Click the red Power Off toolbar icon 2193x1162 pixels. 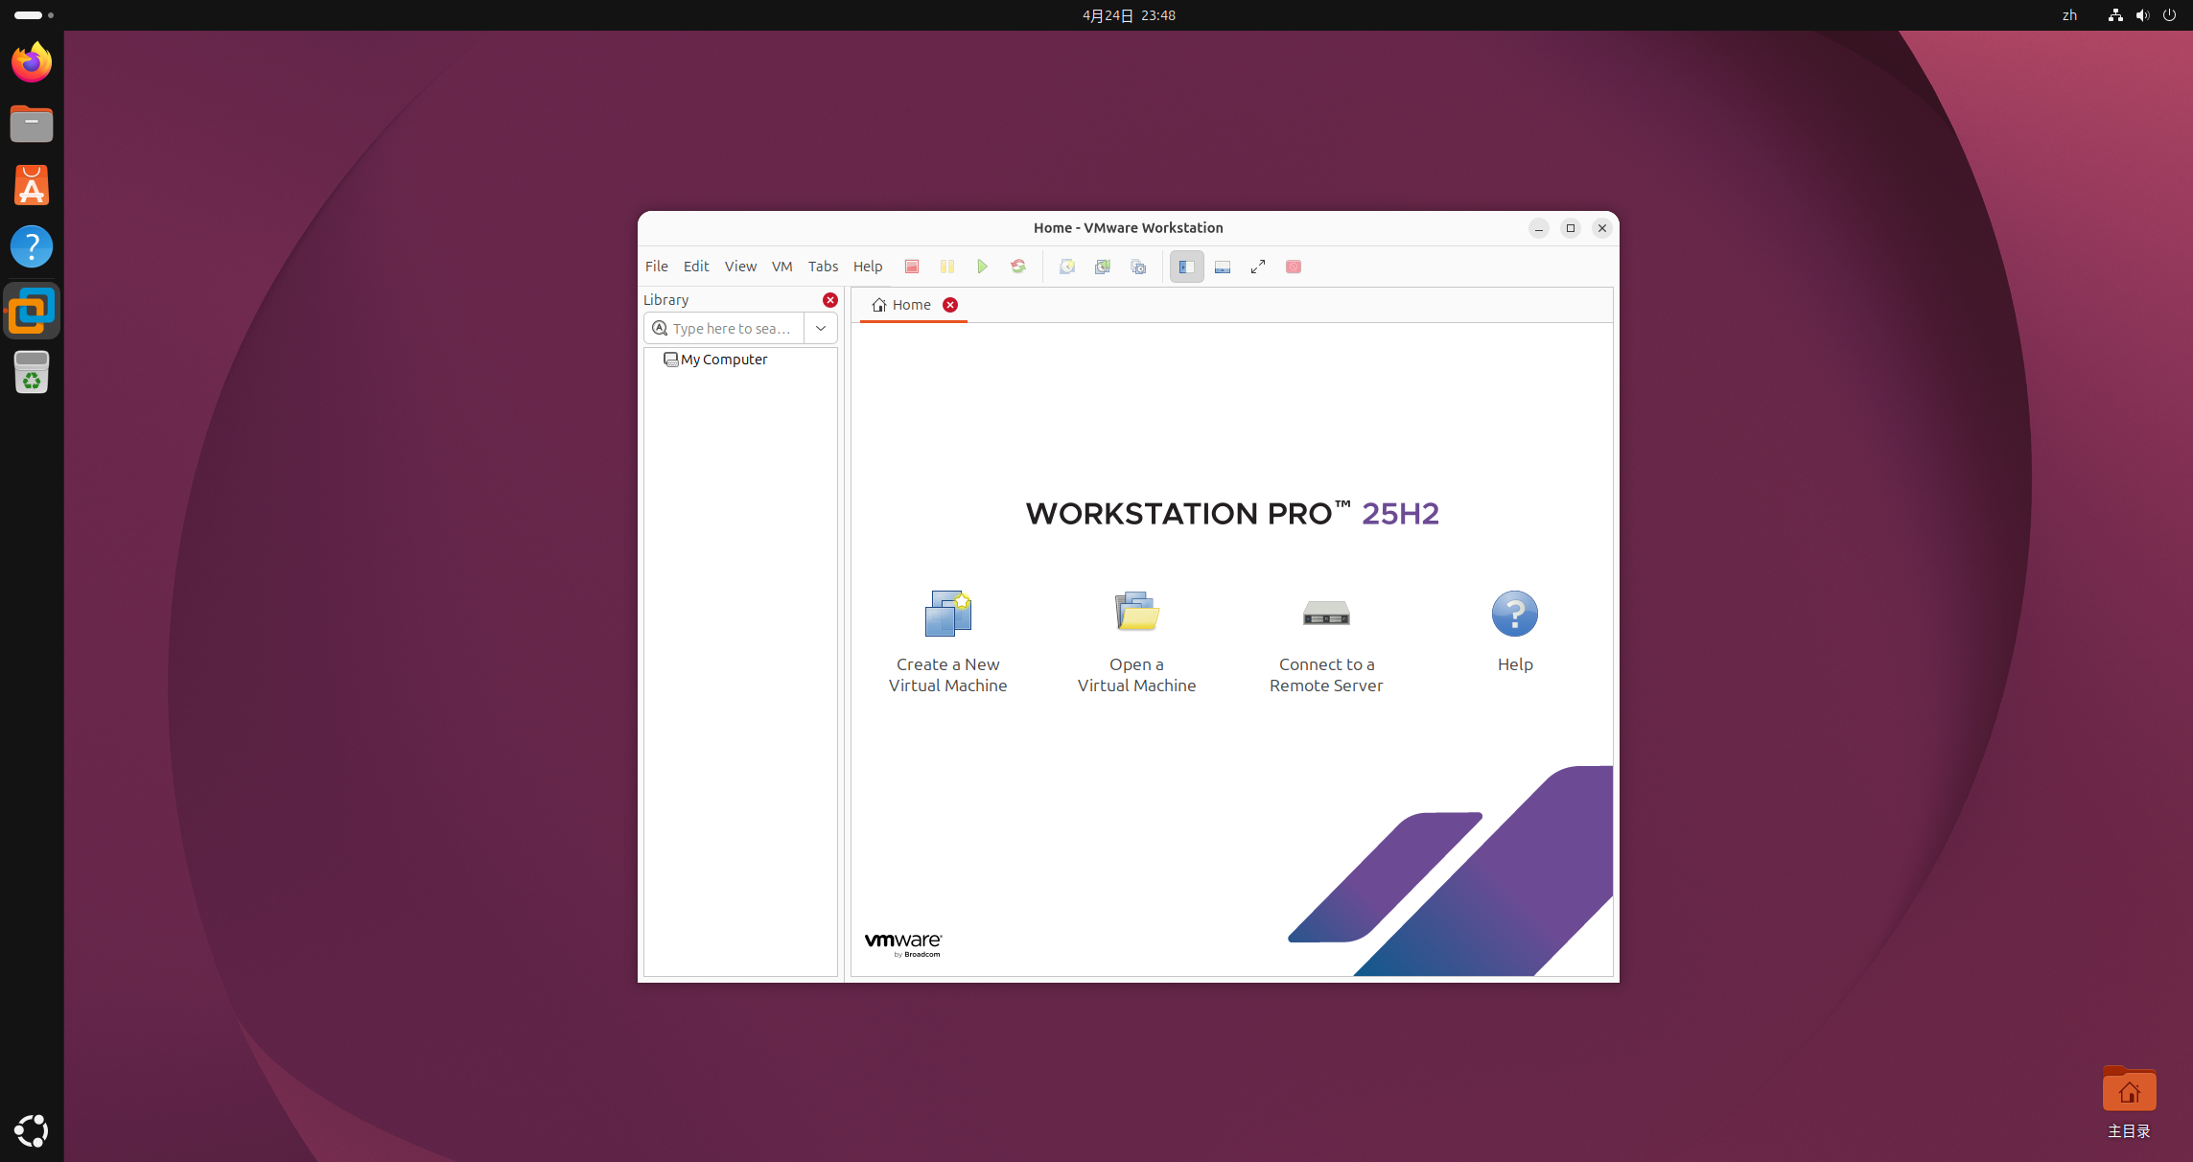911,267
